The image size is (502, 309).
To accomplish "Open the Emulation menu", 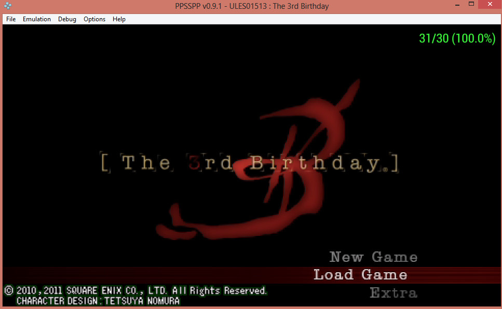I will click(37, 19).
